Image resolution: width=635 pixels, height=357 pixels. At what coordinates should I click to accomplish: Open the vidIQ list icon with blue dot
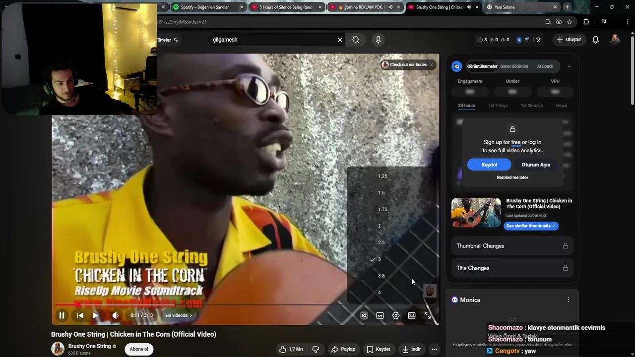[527, 40]
